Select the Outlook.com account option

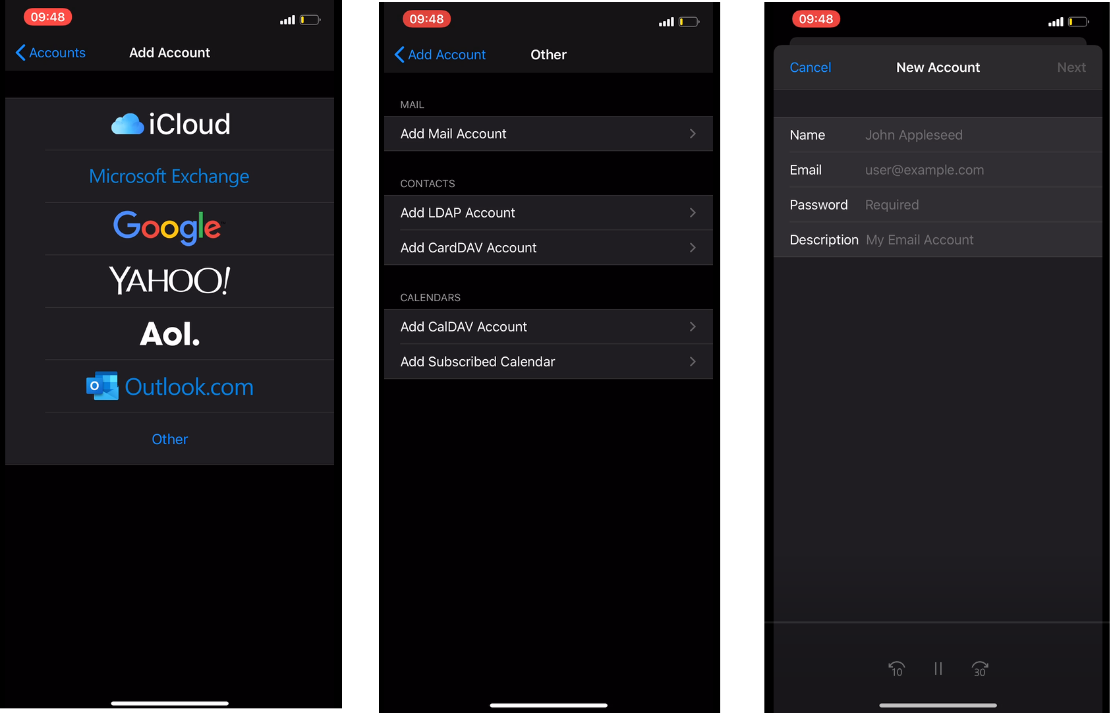click(x=170, y=387)
